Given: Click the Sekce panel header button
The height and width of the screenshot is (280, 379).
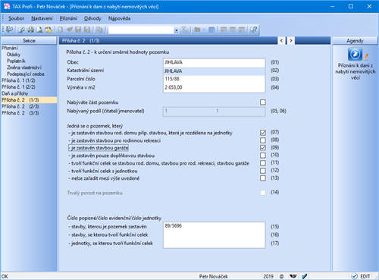Looking at the screenshot, I should (29, 41).
